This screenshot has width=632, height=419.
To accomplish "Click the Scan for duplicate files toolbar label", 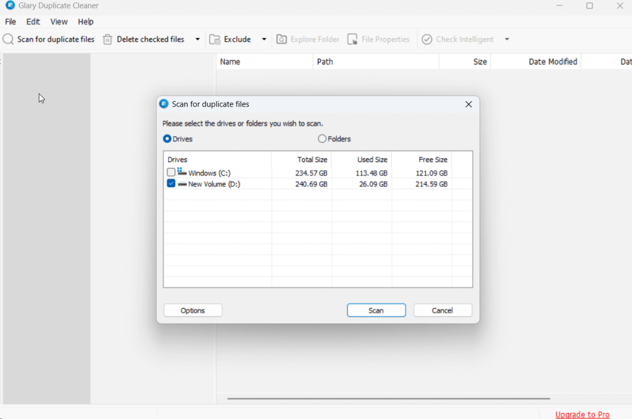I will [x=56, y=39].
